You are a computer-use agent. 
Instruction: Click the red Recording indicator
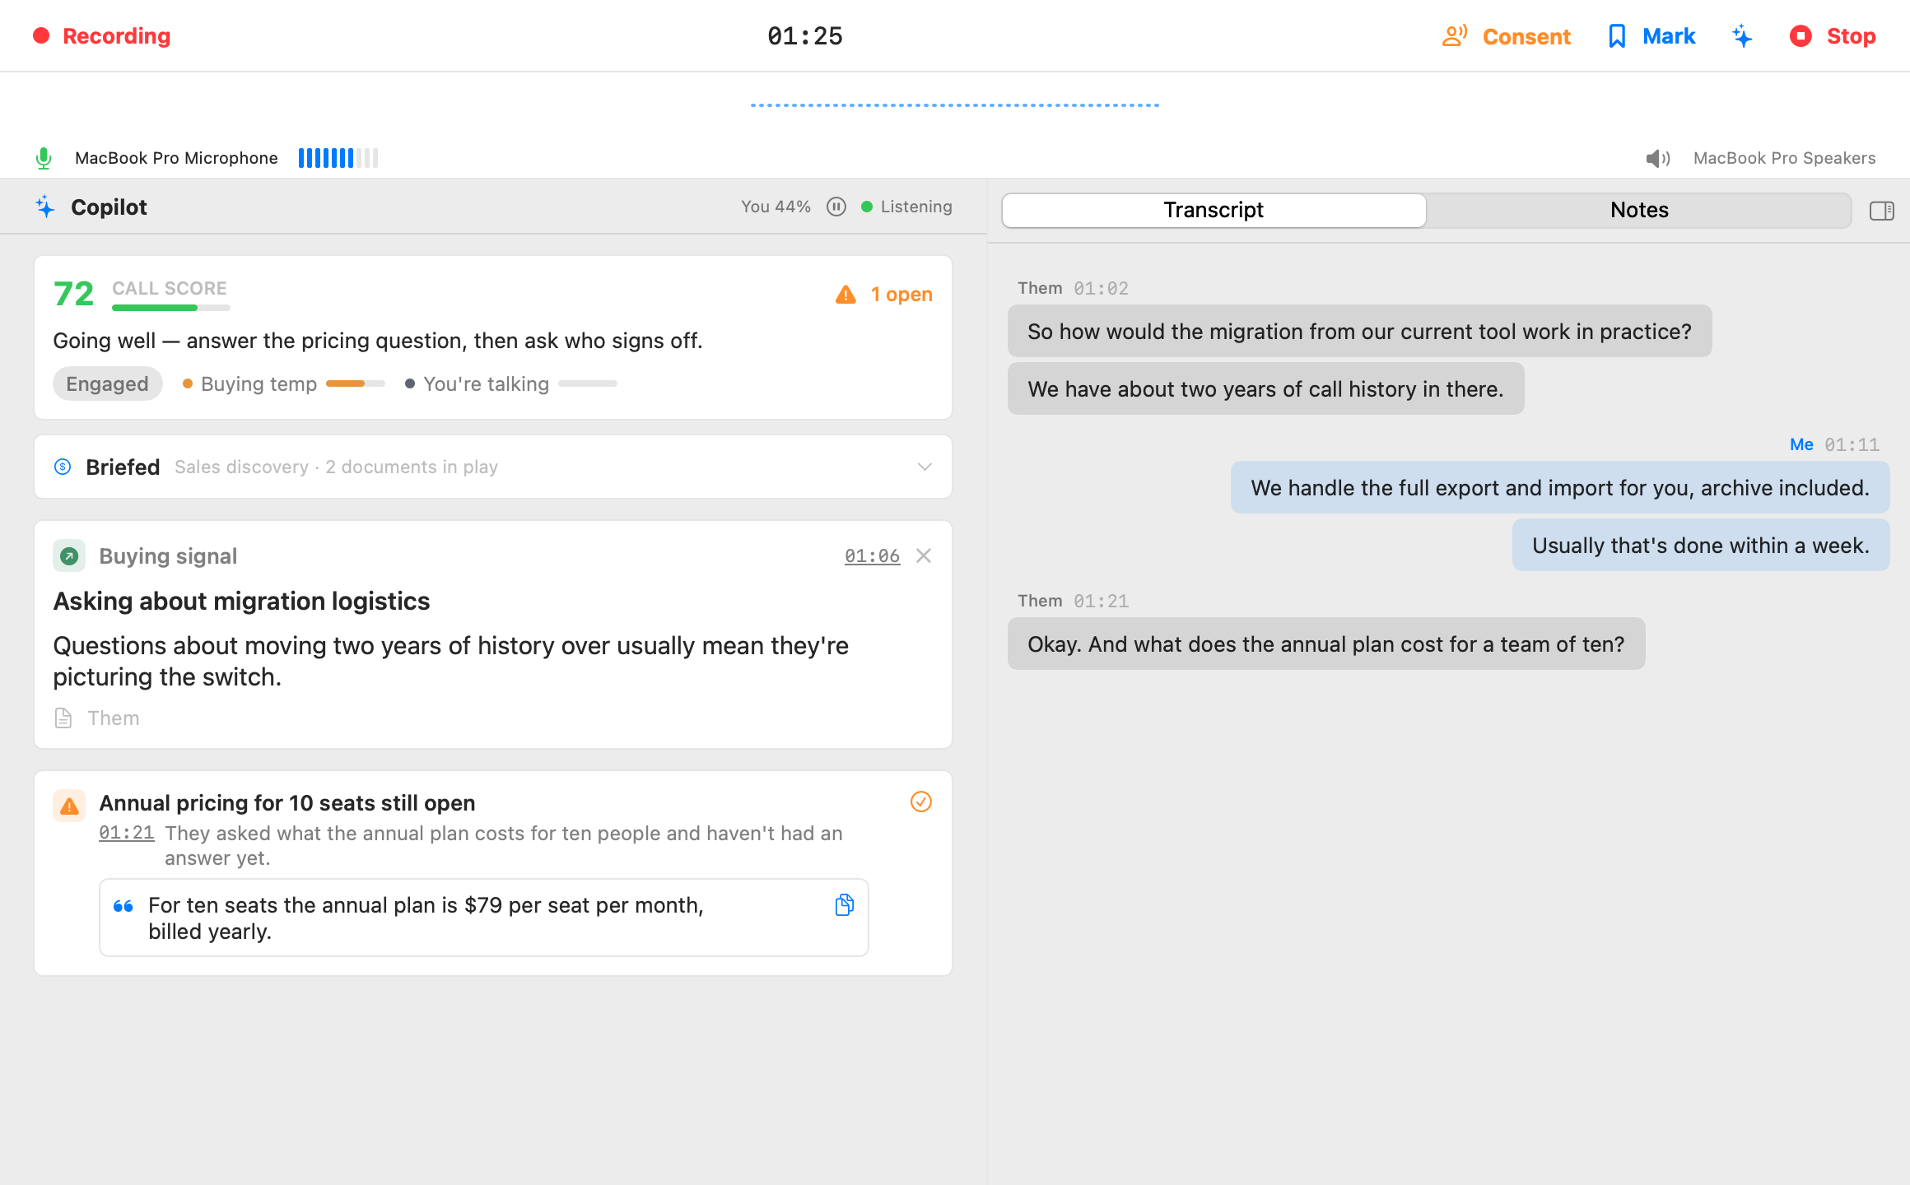pyautogui.click(x=102, y=36)
